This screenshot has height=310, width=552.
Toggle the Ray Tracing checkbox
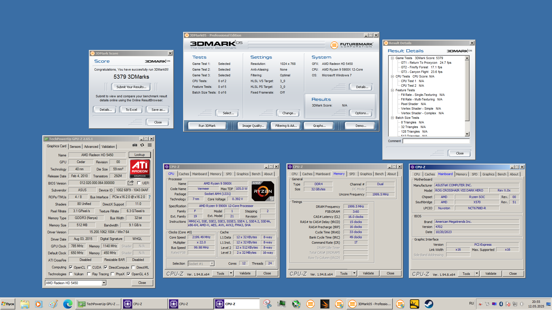pyautogui.click(x=89, y=274)
